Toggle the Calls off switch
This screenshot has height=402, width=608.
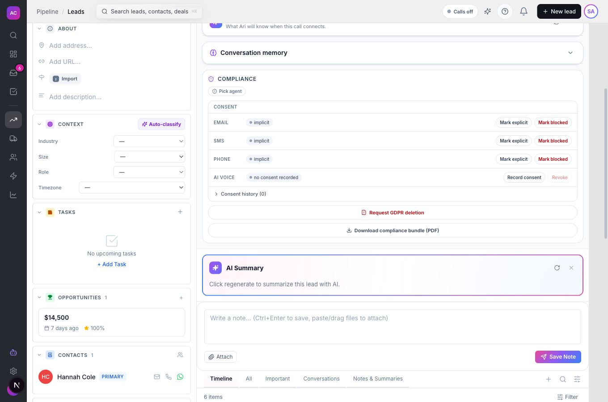460,12
